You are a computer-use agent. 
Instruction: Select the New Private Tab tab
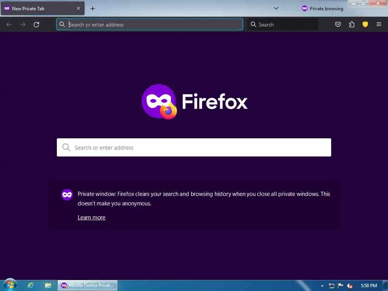tap(42, 9)
